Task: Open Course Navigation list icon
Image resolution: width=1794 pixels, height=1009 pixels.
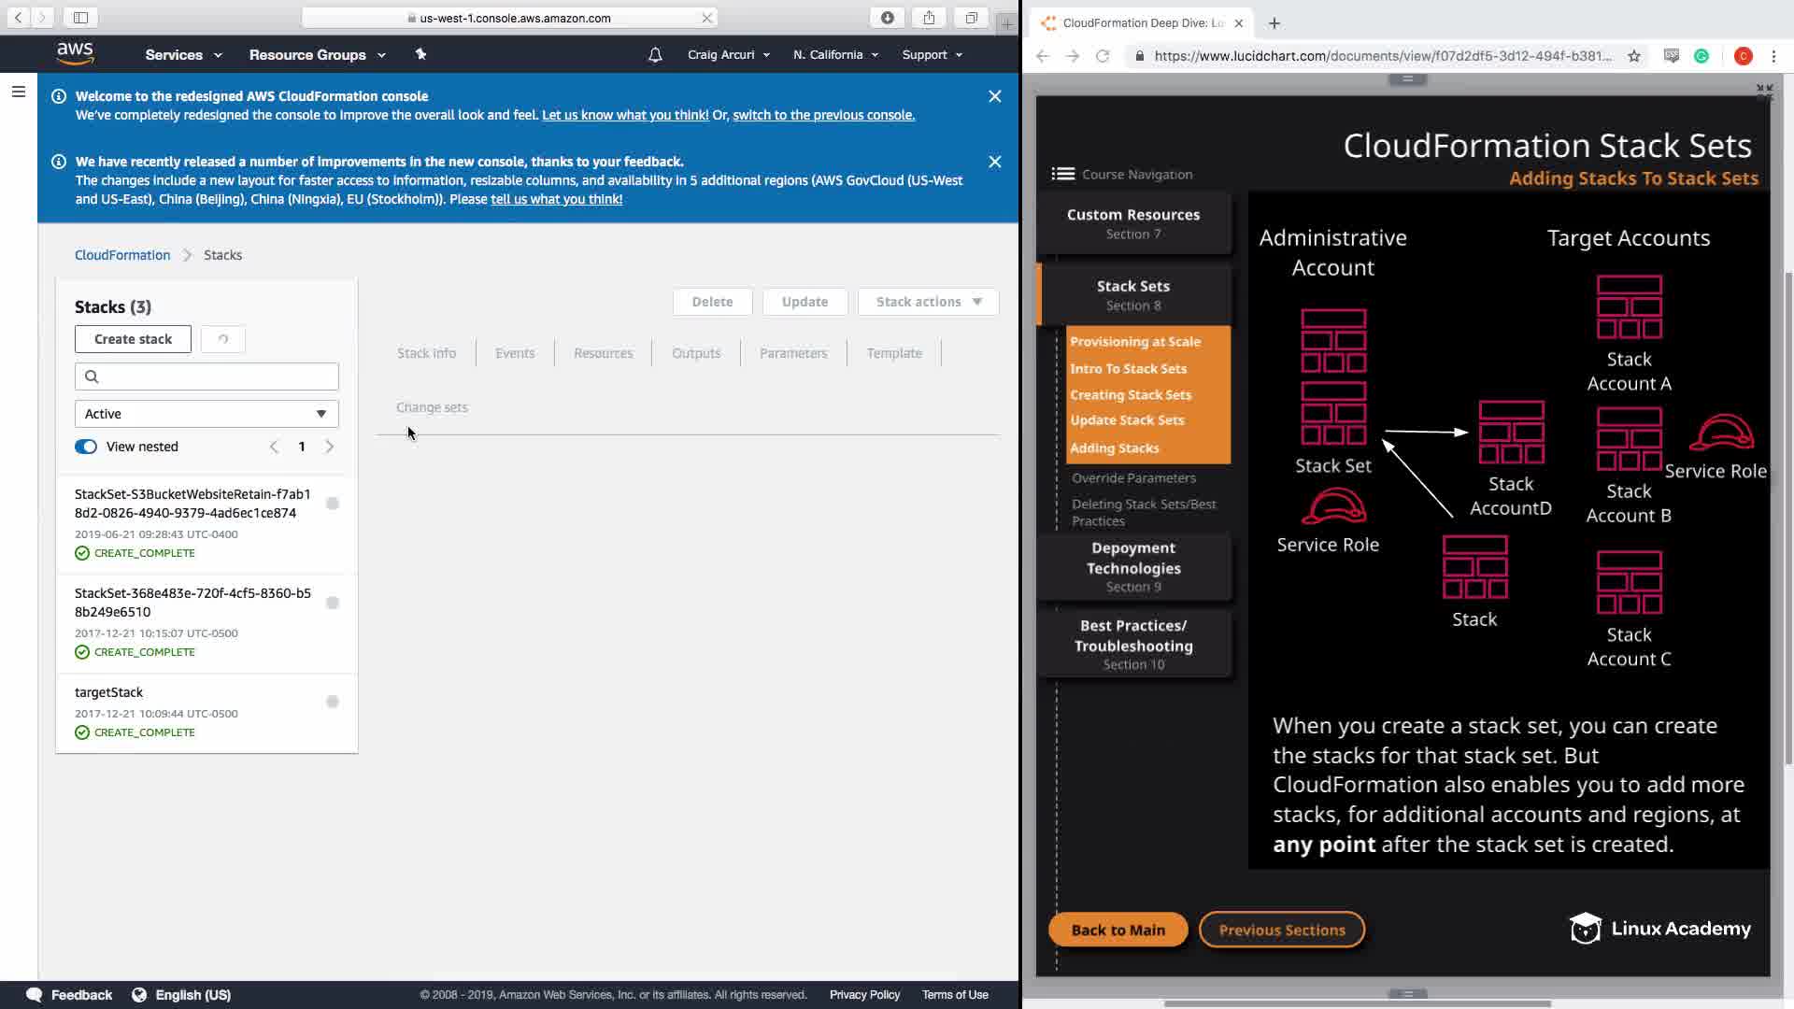Action: [x=1062, y=174]
